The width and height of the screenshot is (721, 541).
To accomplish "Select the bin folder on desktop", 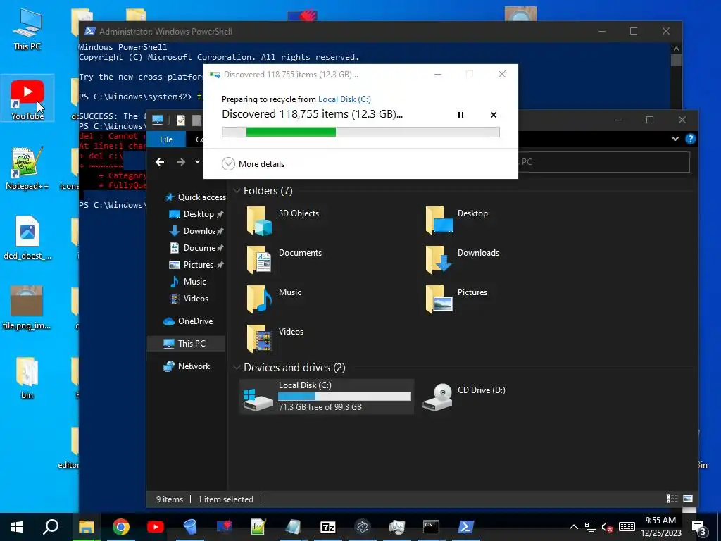I will (x=27, y=378).
